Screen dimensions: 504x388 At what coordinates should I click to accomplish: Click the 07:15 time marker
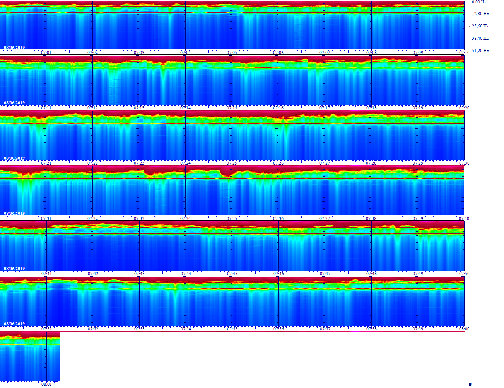(232, 108)
